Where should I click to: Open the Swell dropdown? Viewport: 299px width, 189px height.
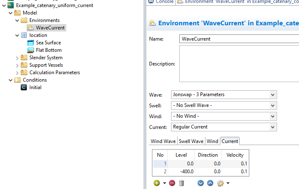pyautogui.click(x=224, y=105)
